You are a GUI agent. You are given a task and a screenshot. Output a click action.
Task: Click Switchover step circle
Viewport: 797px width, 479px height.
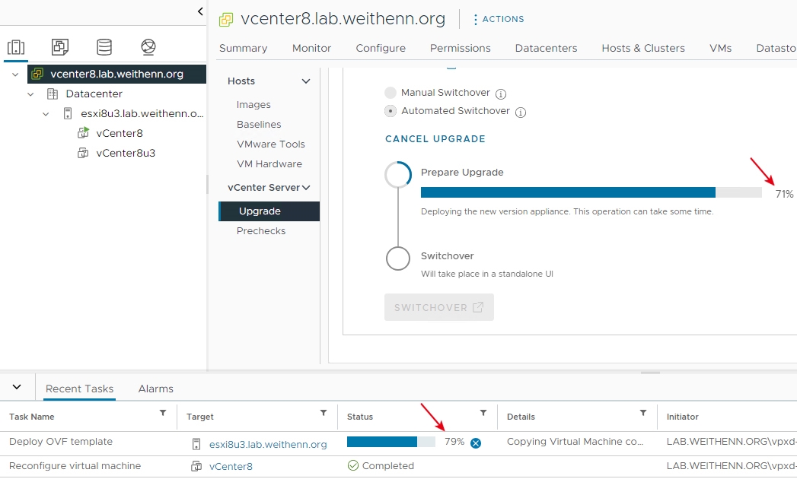point(398,259)
